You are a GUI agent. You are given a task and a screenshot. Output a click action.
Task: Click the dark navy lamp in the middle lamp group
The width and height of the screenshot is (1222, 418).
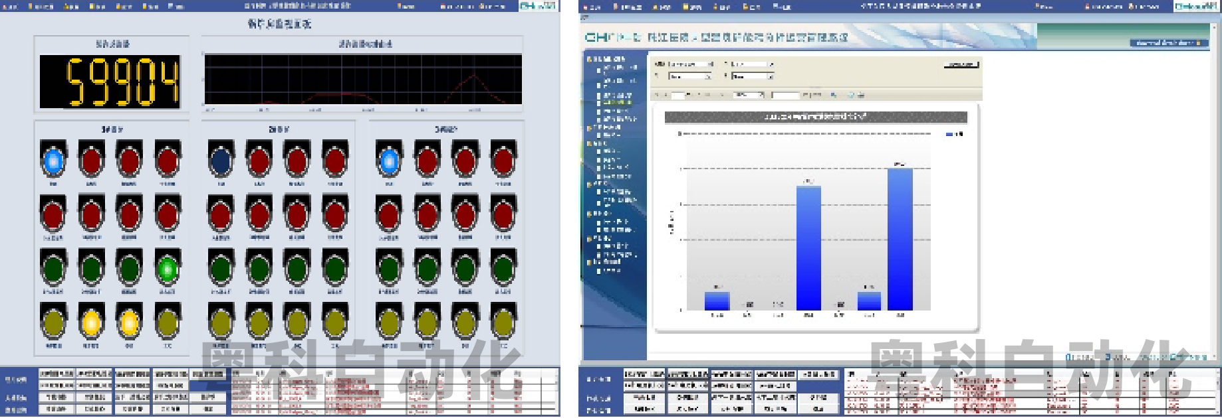point(221,161)
